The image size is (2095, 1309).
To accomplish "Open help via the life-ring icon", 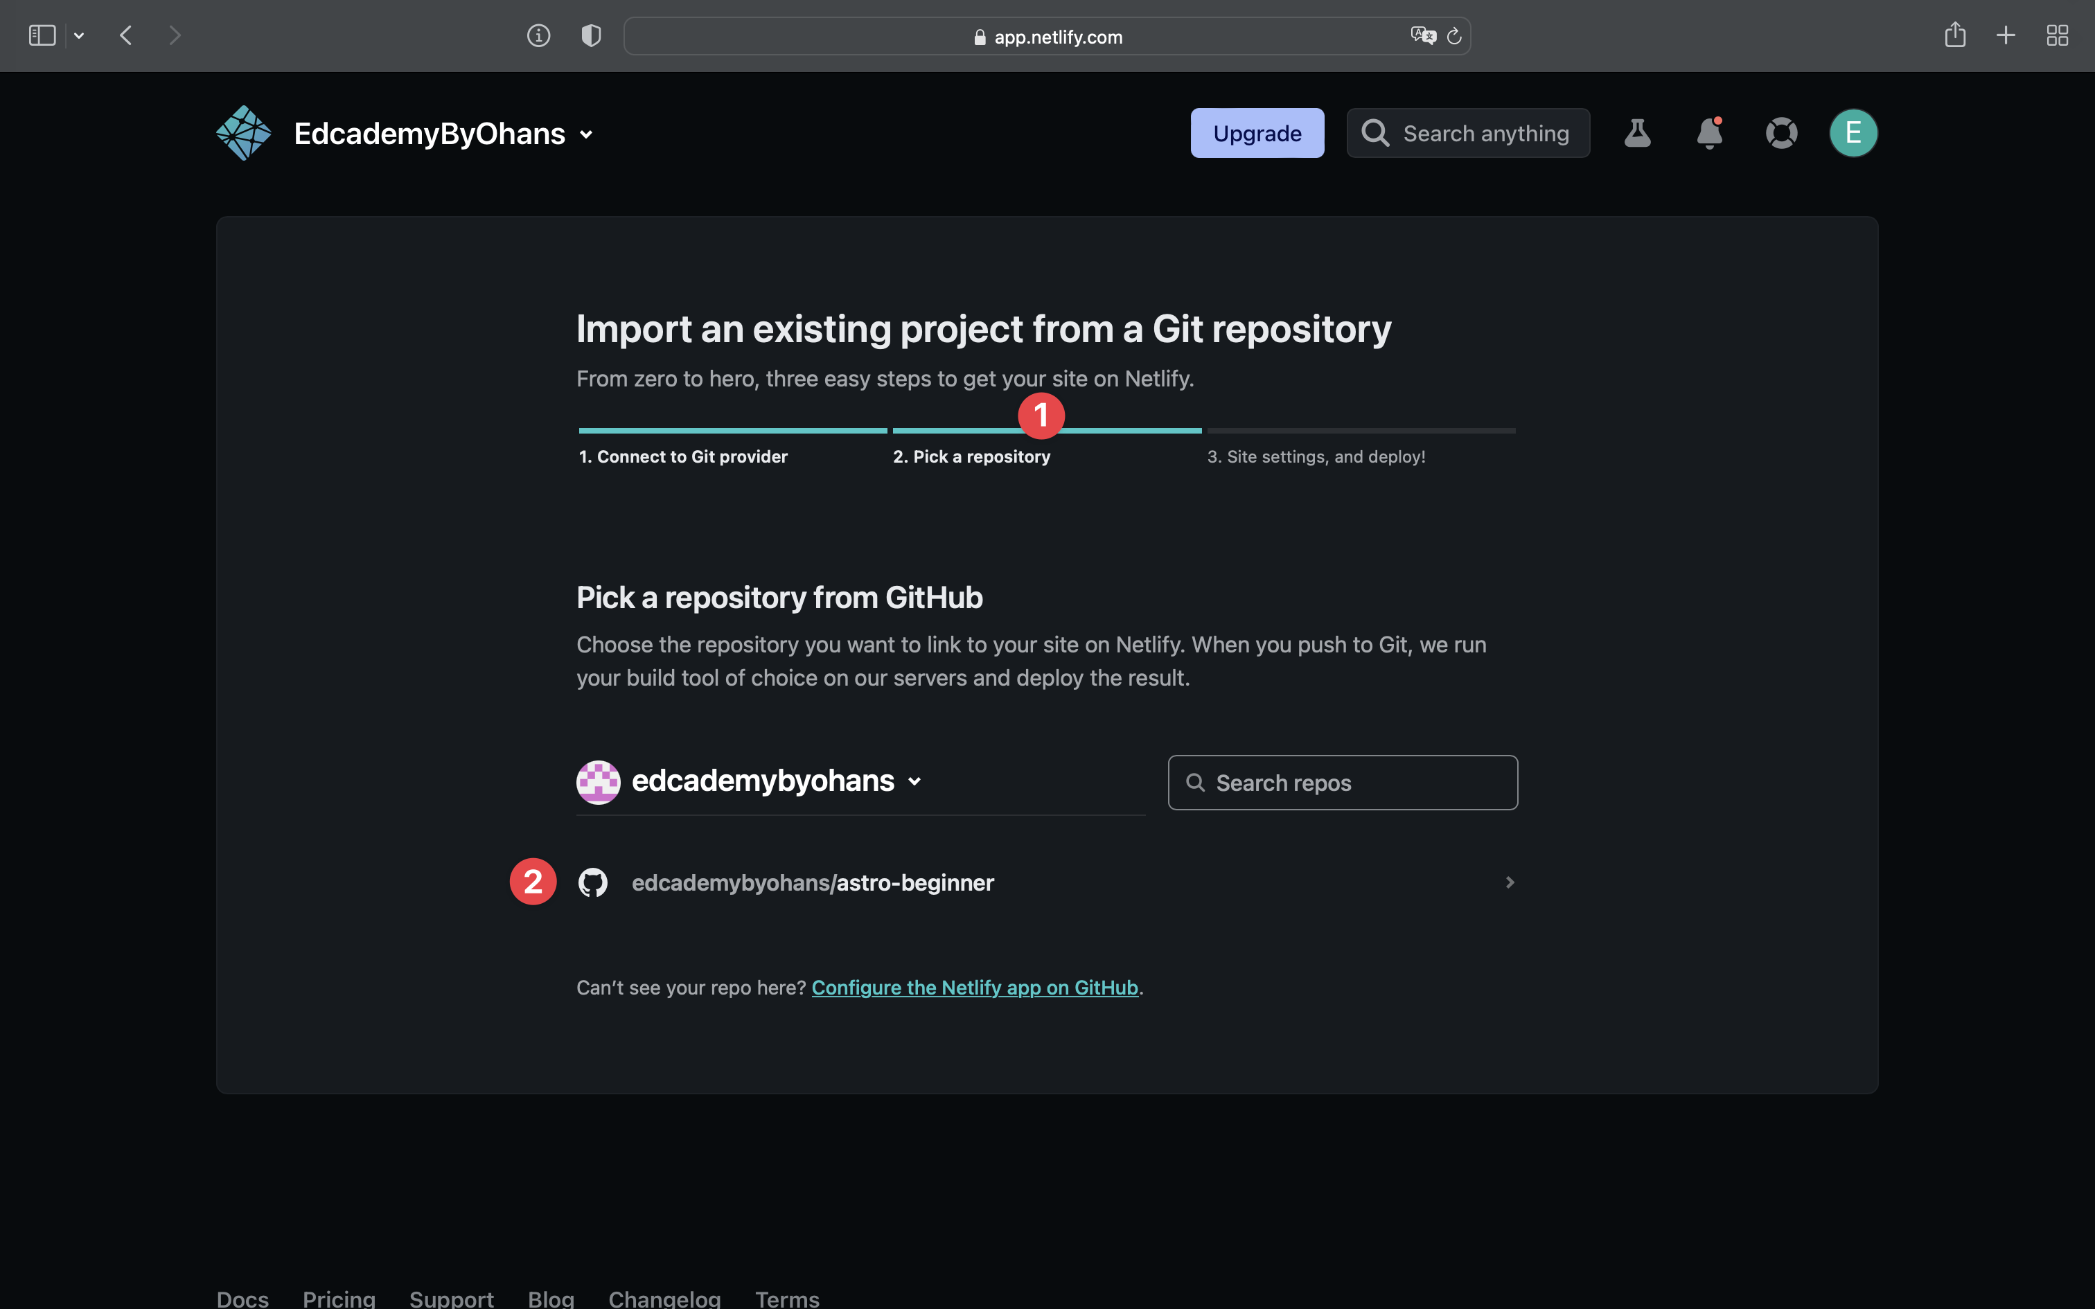I will 1780,132.
